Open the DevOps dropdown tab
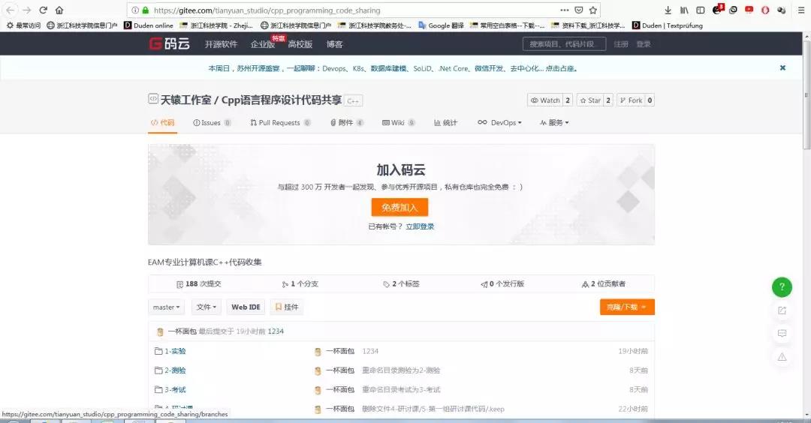811x423 pixels. point(499,122)
